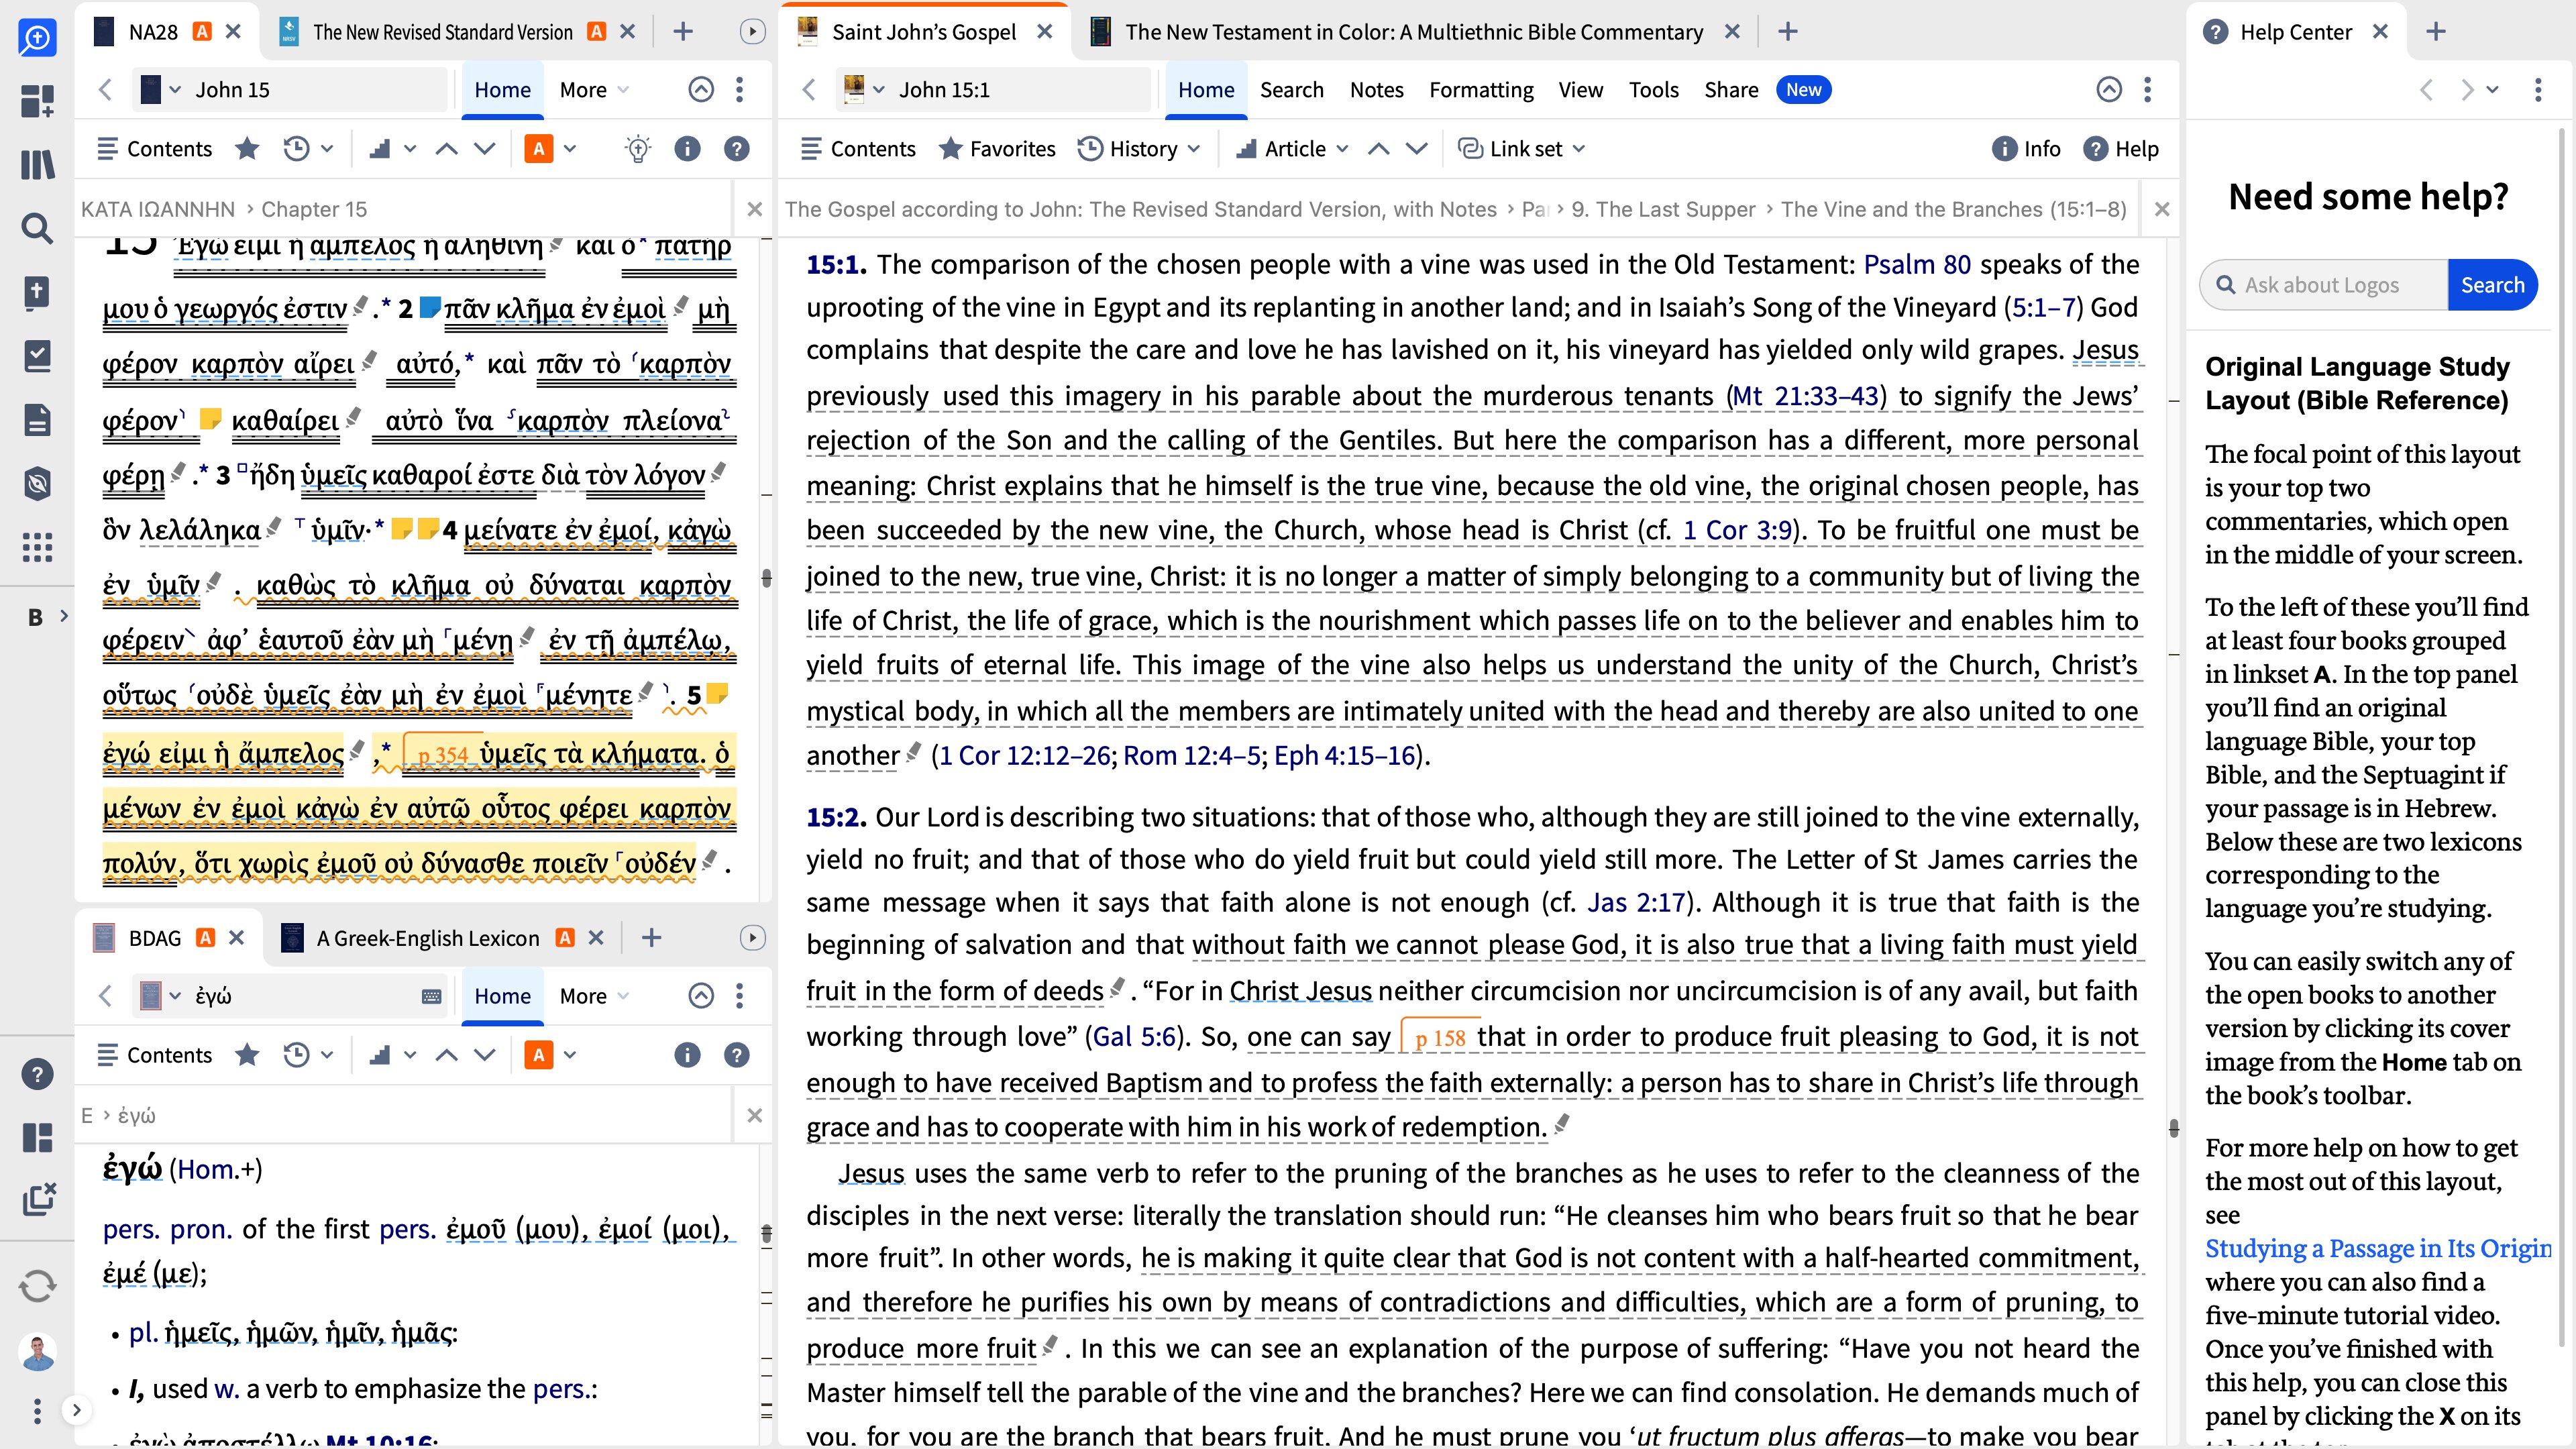Image resolution: width=2576 pixels, height=1449 pixels.
Task: Open the checklist icon in sidebar
Action: point(37,356)
